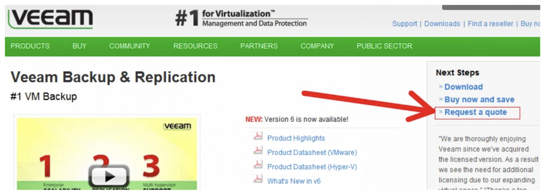Open the PARTNERS menu
Viewport: 543px width, 192px height.
(259, 46)
